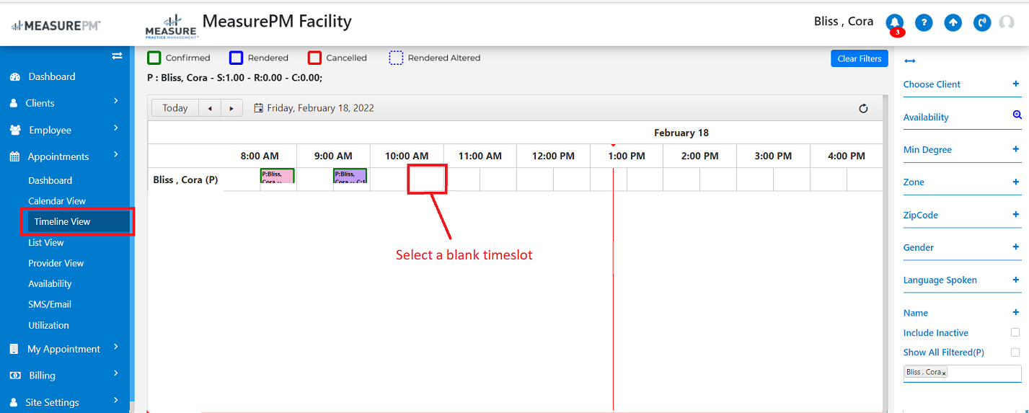1029x413 pixels.
Task: Expand the Zone filter plus
Action: point(1016,182)
